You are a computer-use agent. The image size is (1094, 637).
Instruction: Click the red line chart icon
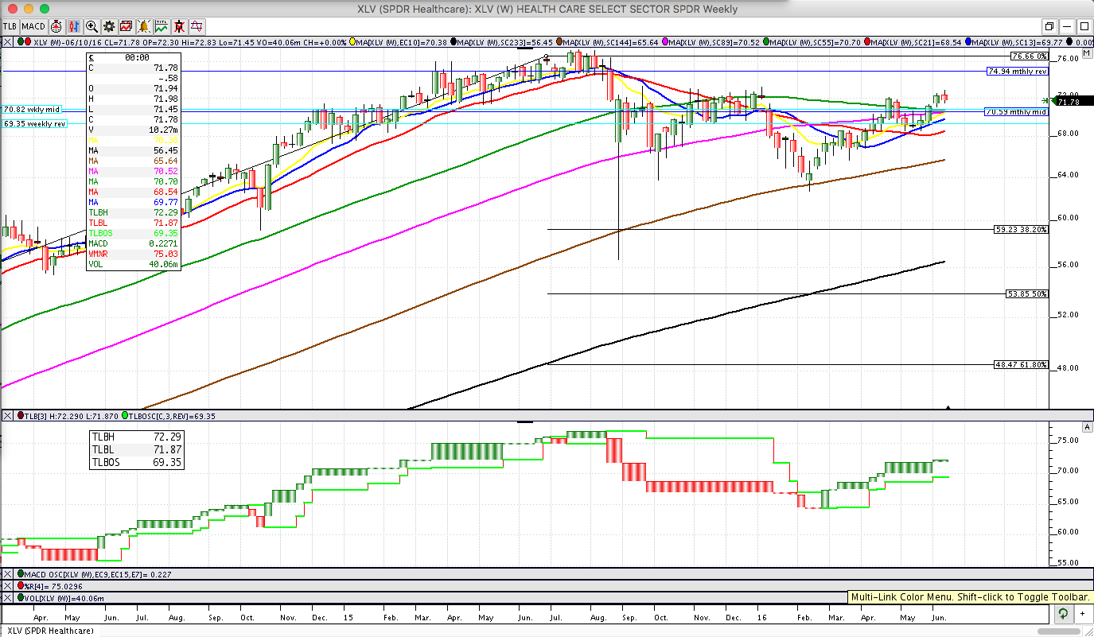point(127,26)
